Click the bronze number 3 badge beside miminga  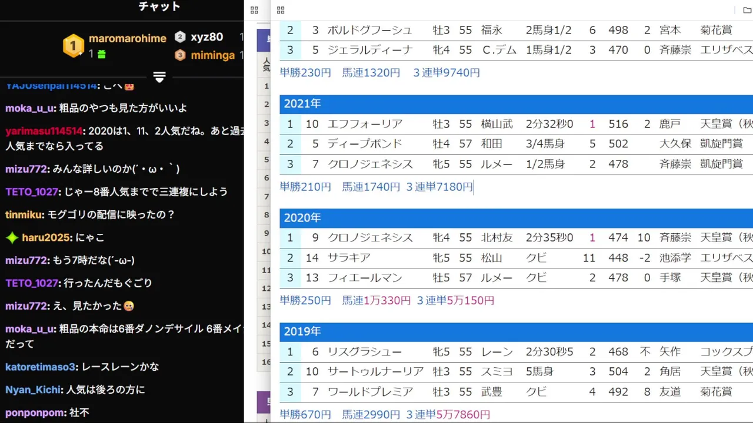(x=180, y=55)
